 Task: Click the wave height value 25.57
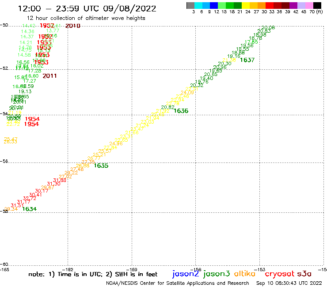[105, 151]
